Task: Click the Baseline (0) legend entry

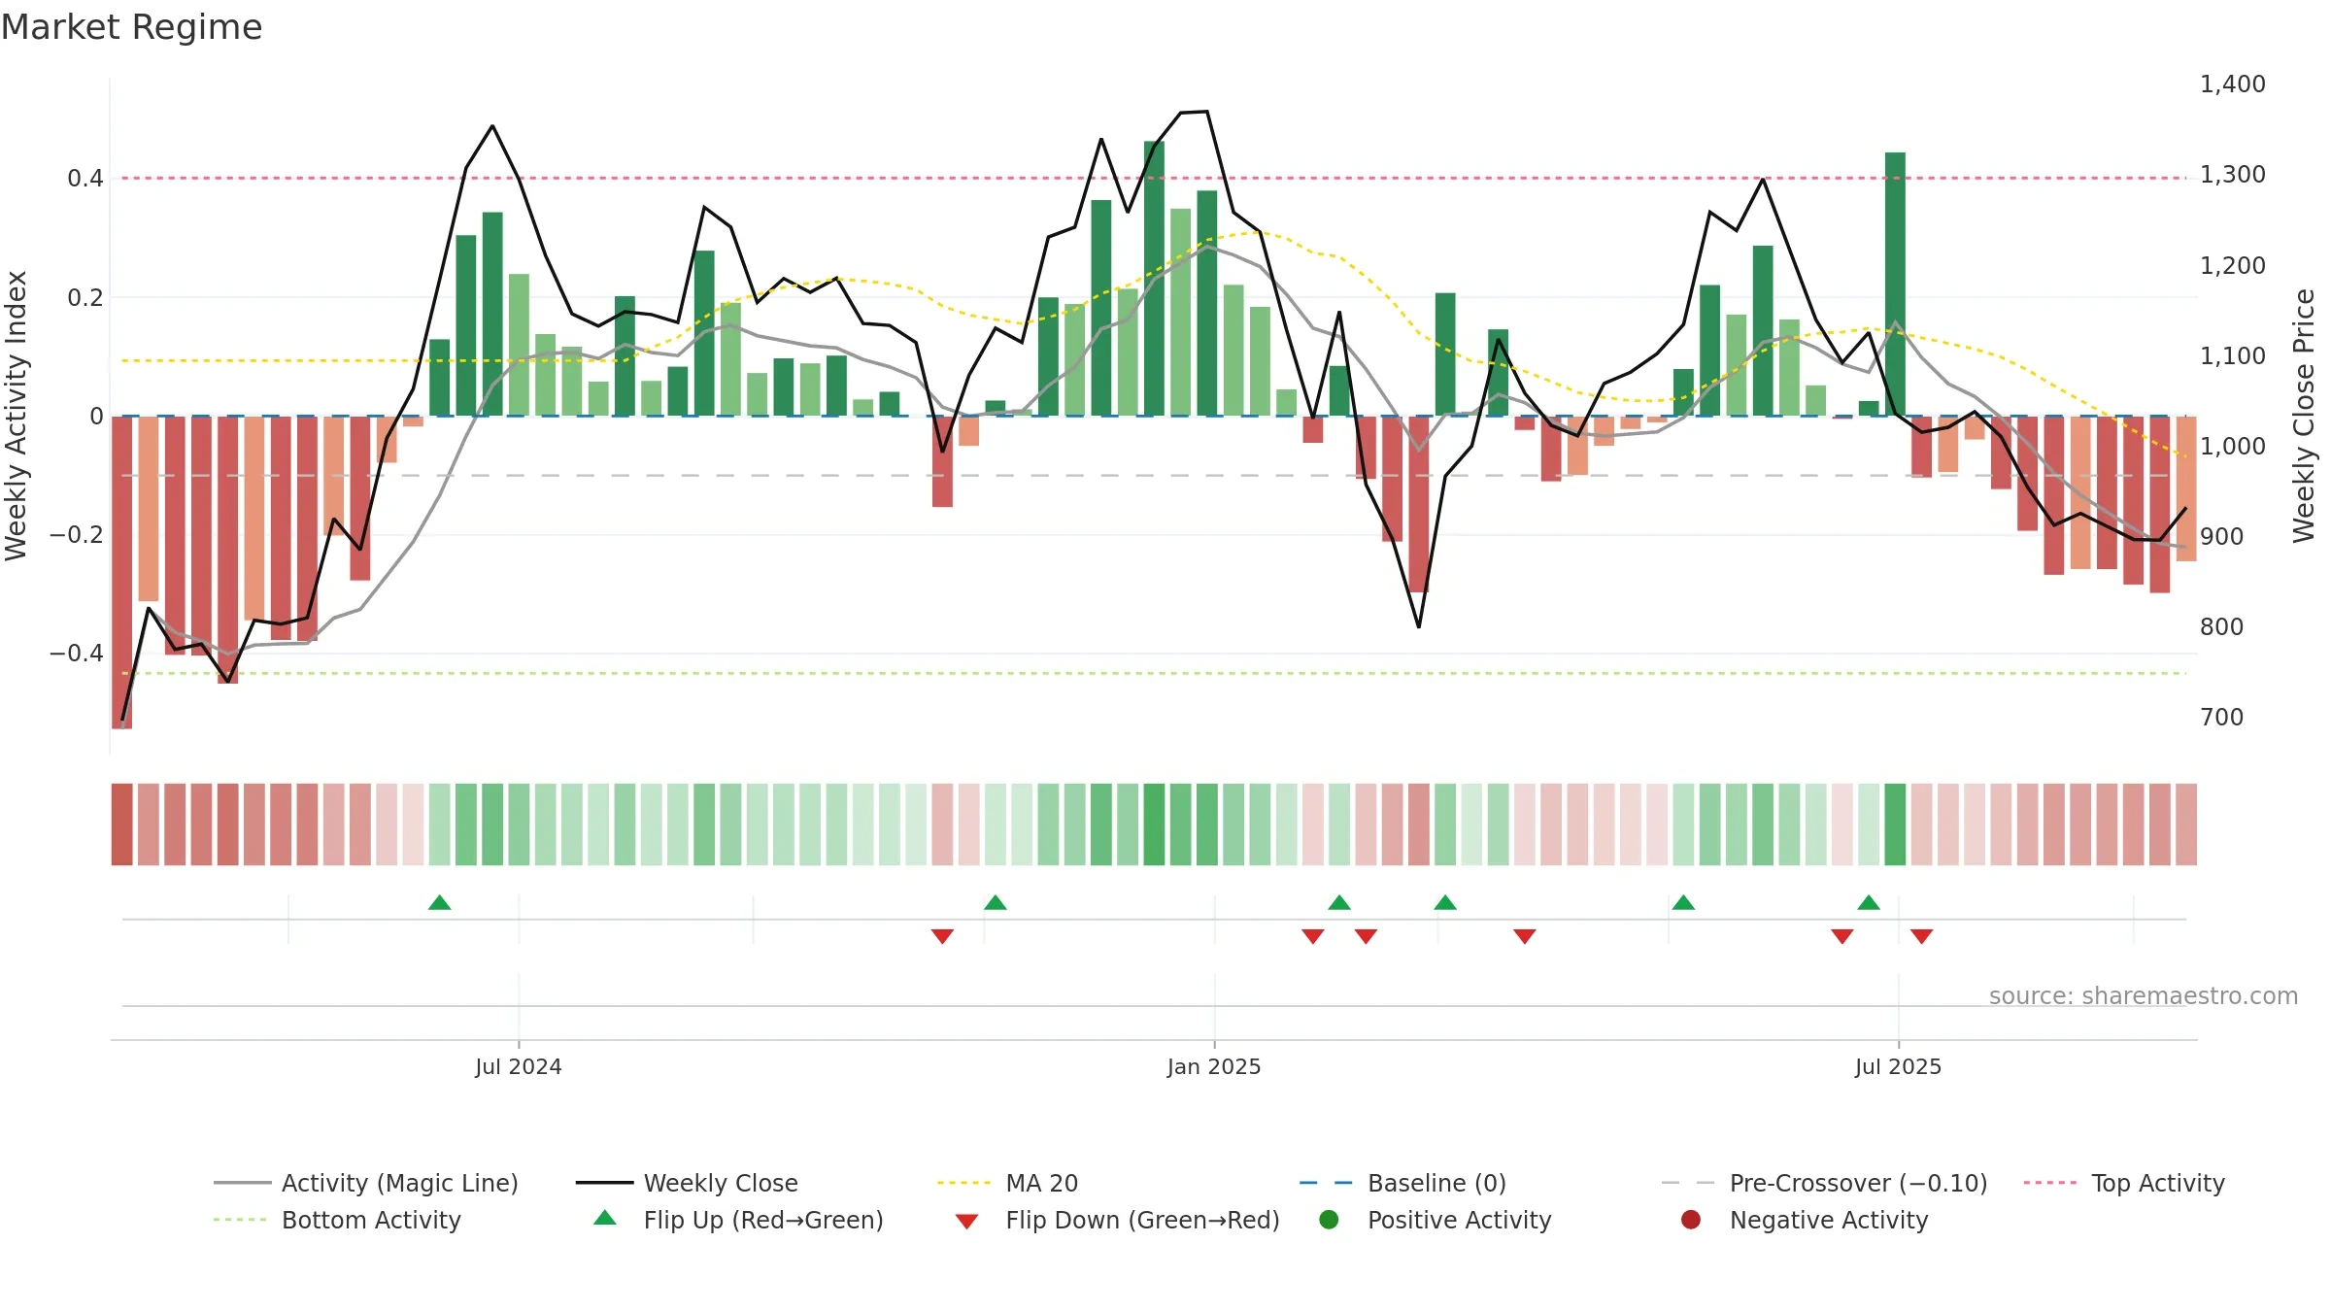Action: (1402, 1183)
